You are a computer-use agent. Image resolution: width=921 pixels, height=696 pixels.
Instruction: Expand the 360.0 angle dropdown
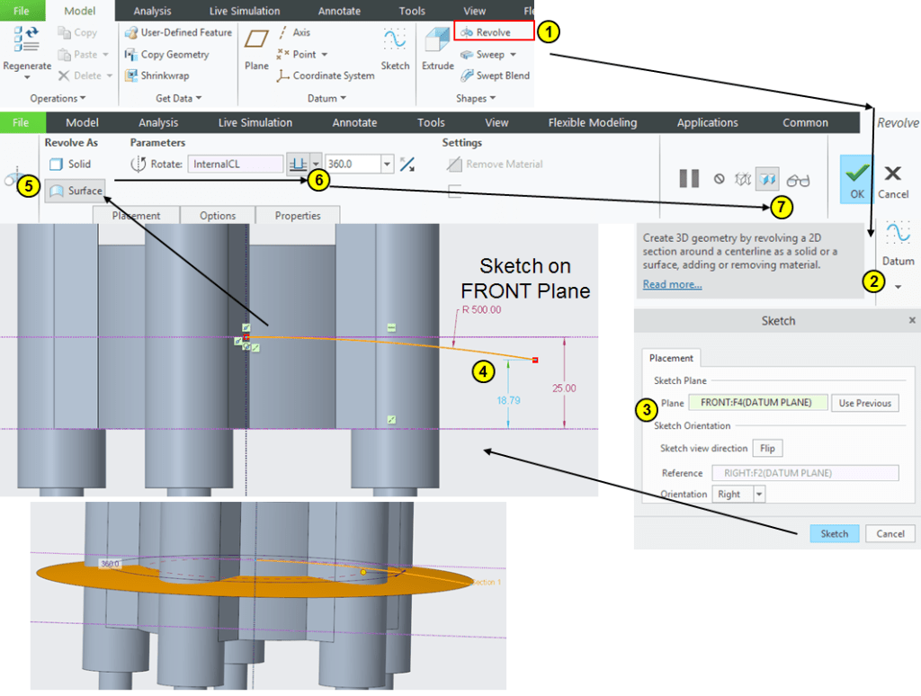point(387,165)
